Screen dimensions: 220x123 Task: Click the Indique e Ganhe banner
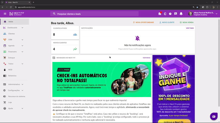pyautogui.click(x=174, y=89)
